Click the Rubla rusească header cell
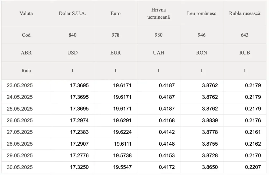 pos(245,13)
